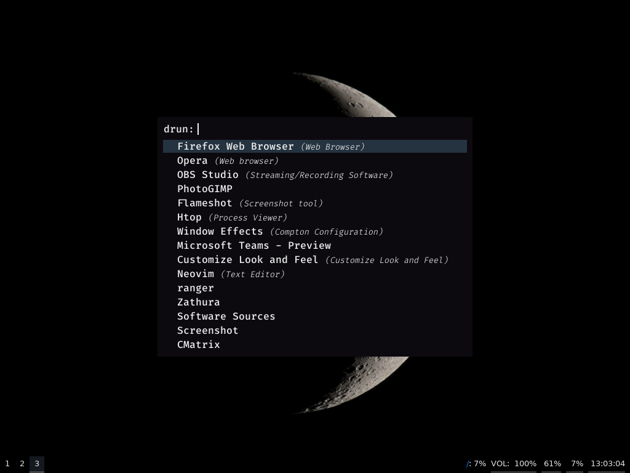
Task: Open Window Effects Compton configuration
Action: 314,232
